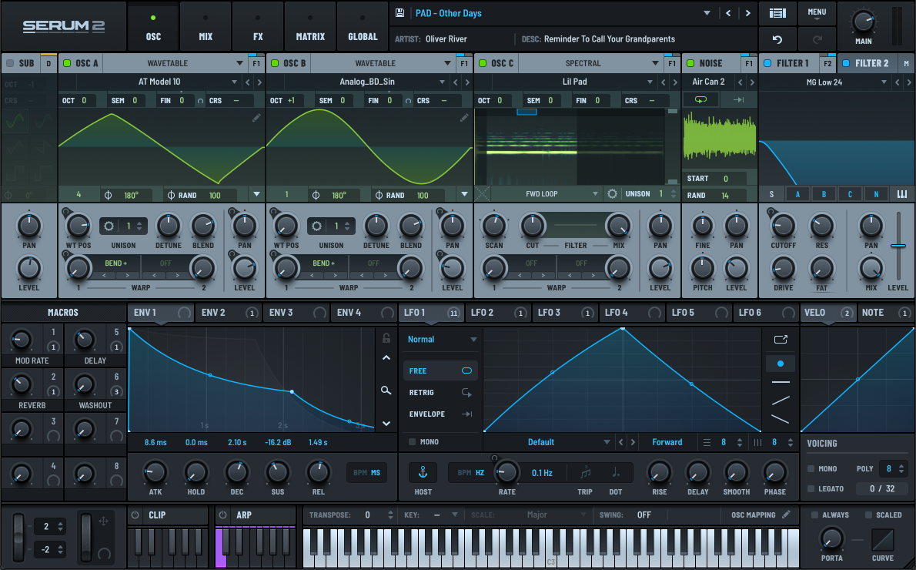
Task: Enable the MONO checkbox in Voicing
Action: pyautogui.click(x=811, y=469)
